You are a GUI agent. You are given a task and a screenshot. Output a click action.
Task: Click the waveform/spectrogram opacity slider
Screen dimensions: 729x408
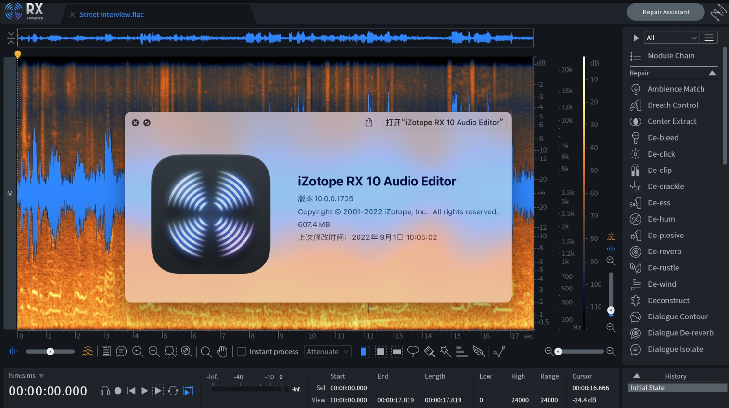(x=50, y=352)
